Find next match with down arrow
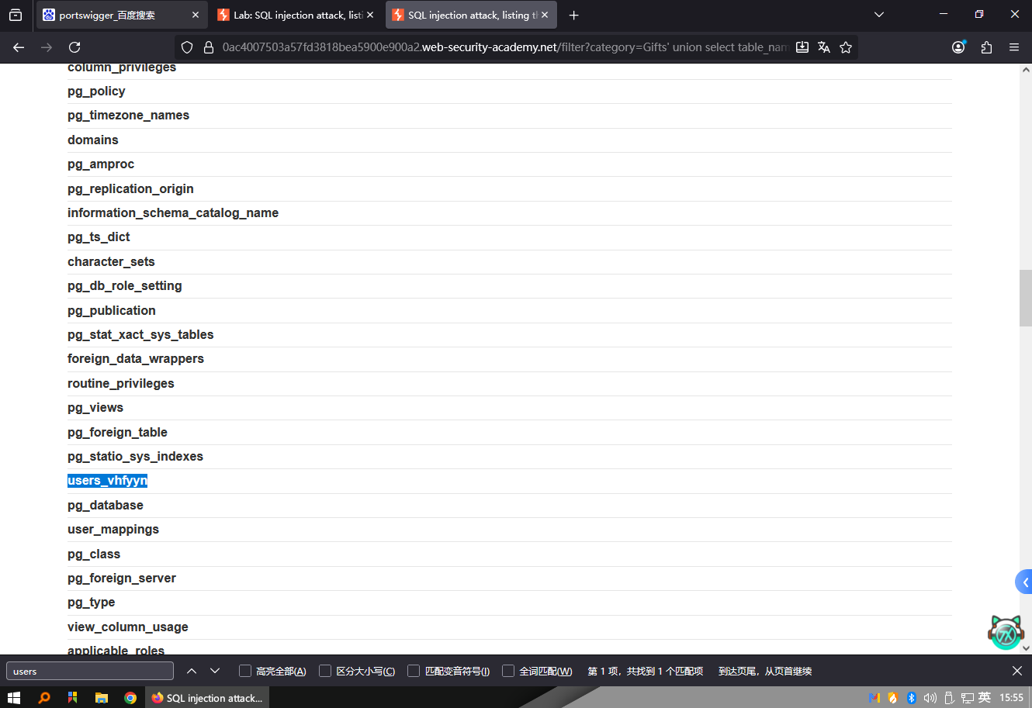 [x=215, y=671]
